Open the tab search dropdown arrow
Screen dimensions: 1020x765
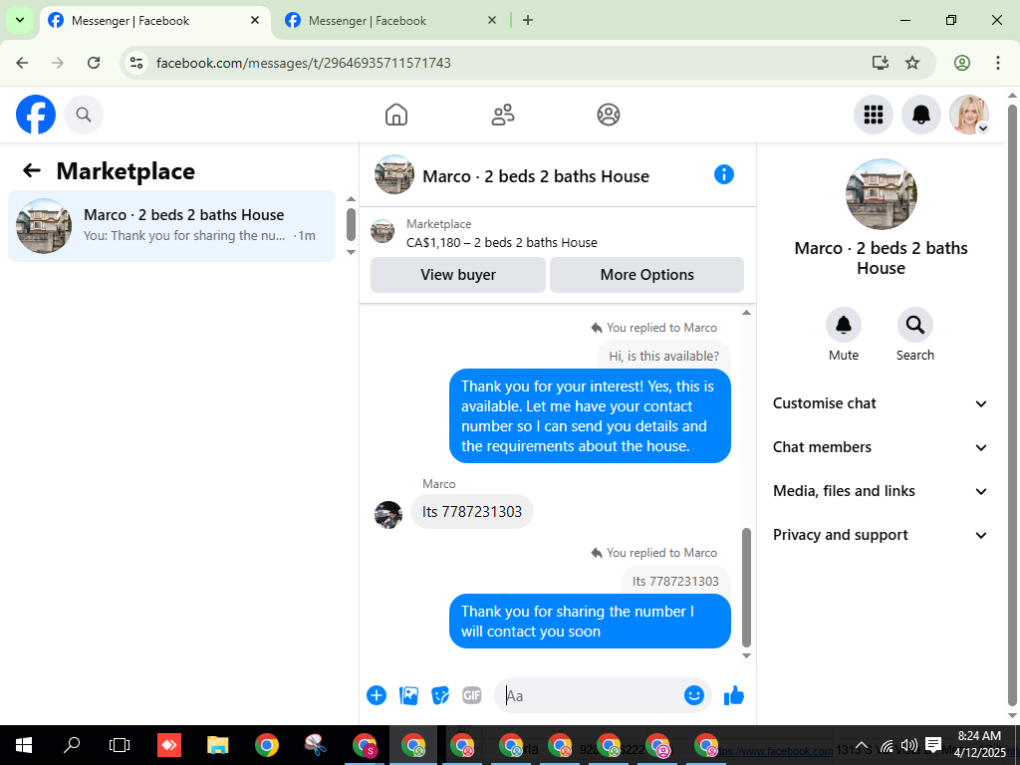[20, 20]
